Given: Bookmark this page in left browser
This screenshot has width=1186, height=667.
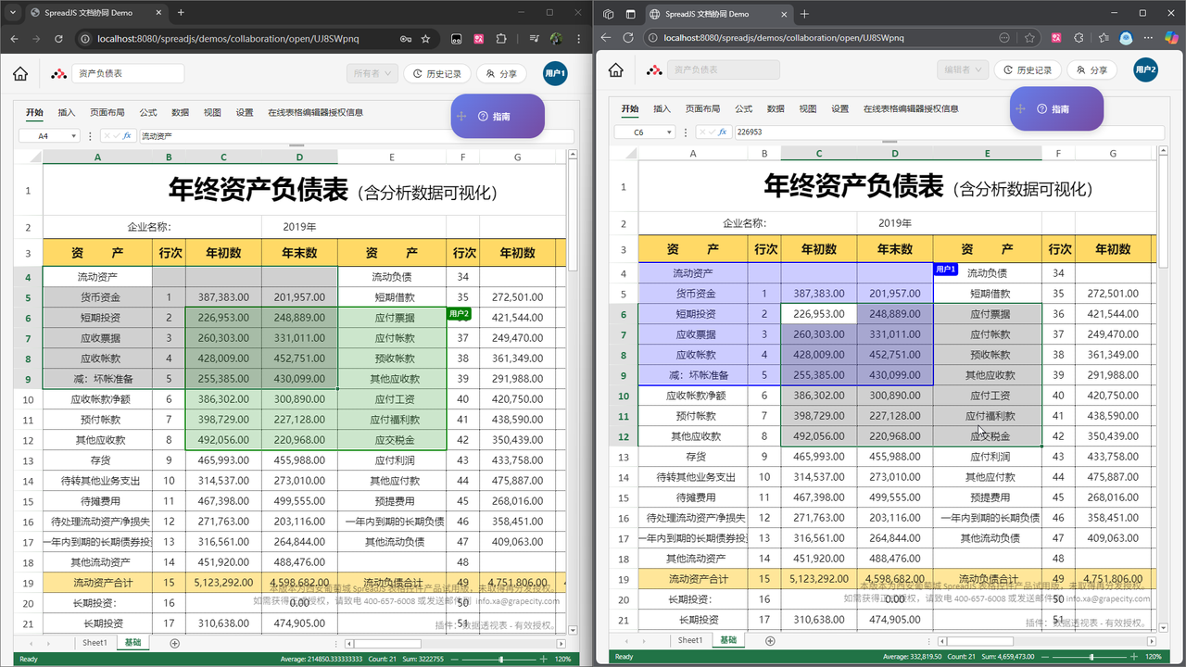Looking at the screenshot, I should [x=426, y=39].
